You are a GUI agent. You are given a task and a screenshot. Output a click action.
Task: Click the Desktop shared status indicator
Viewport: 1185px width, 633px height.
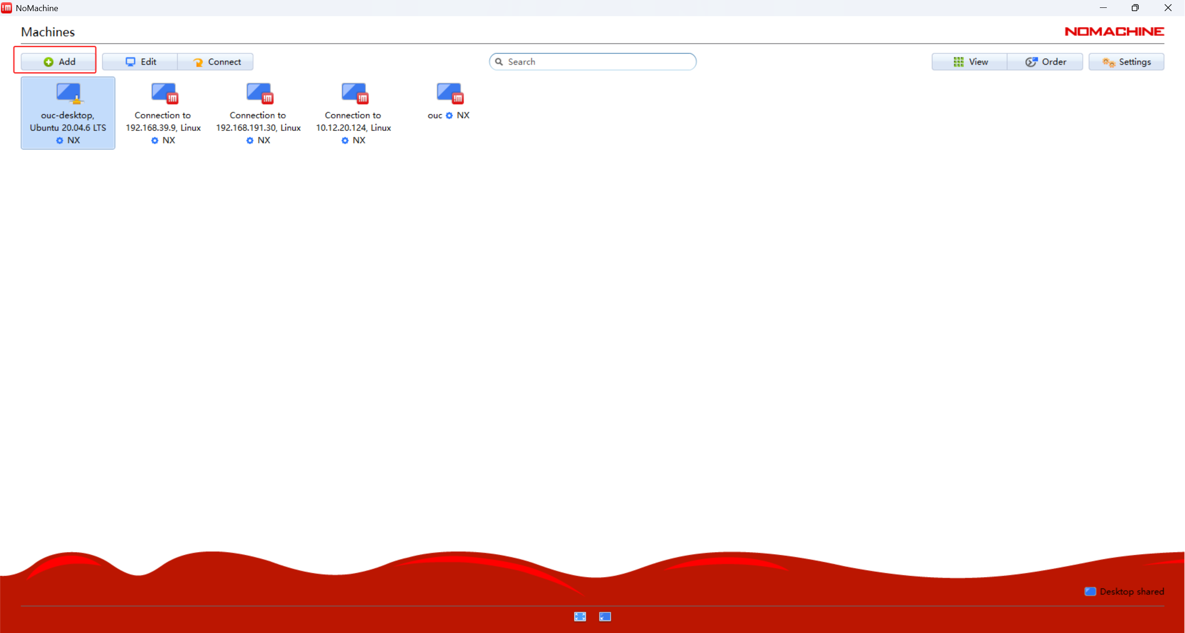[1124, 591]
